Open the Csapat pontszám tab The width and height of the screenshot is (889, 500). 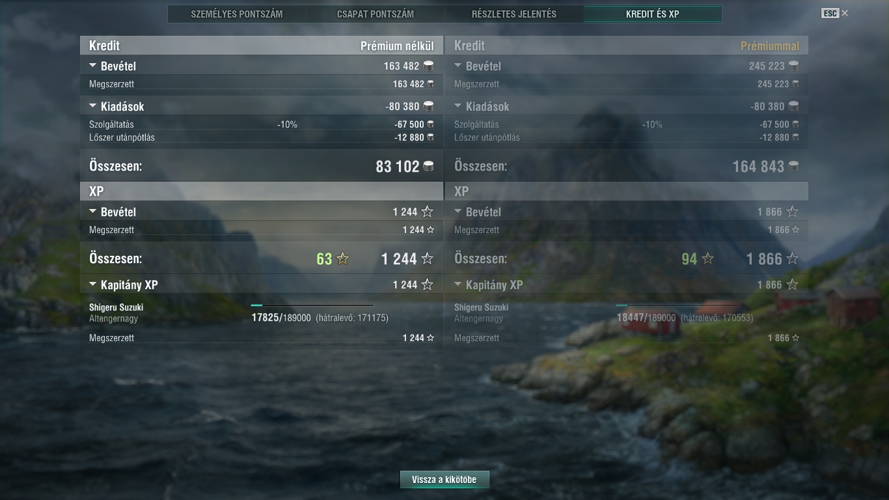[376, 14]
